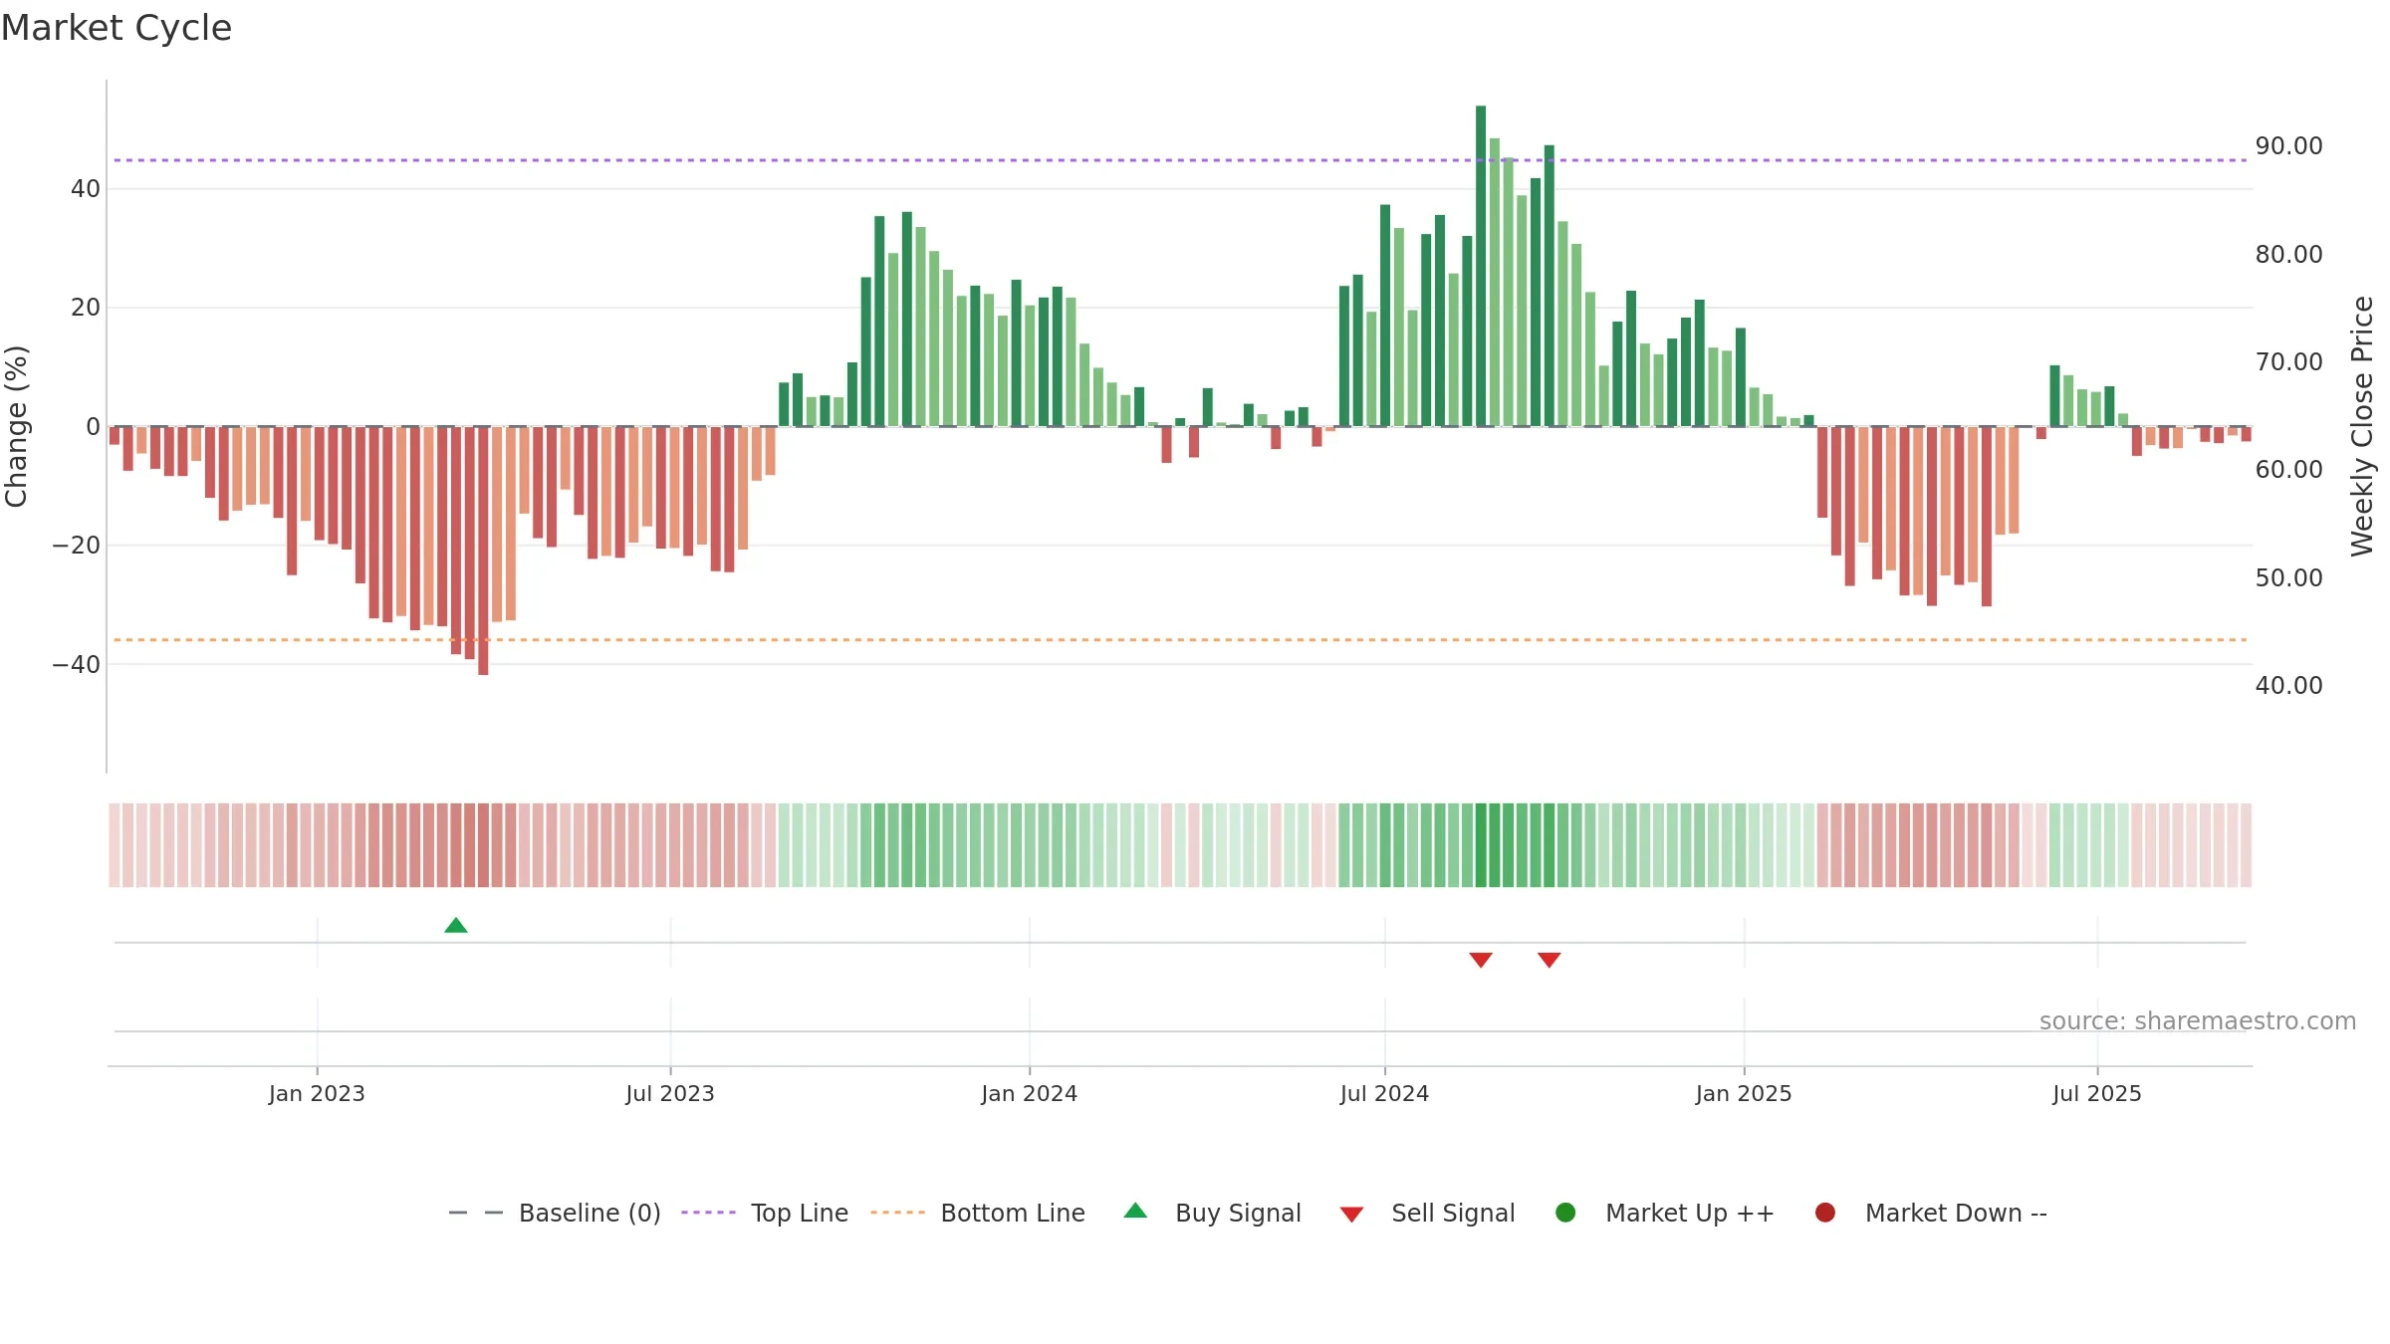Click the 20 tick on Change axis

tap(86, 308)
